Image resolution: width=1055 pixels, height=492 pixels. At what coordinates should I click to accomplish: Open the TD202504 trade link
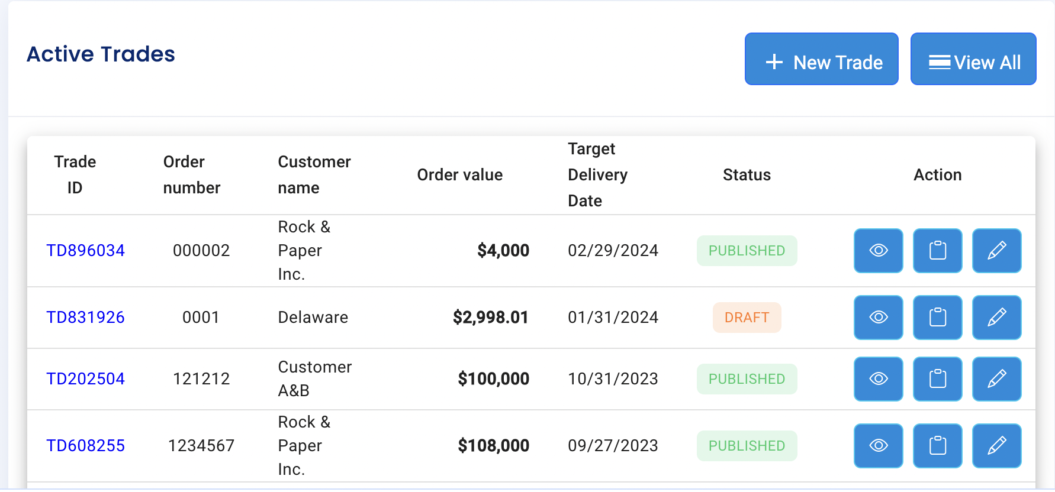85,379
